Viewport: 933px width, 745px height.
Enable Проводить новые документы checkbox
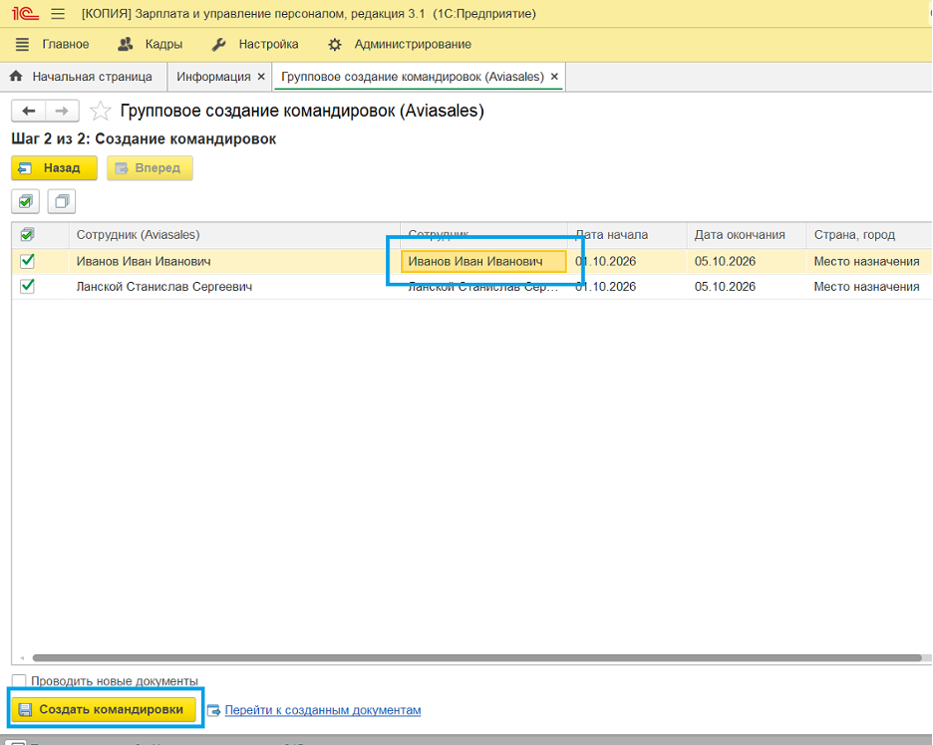tap(19, 681)
